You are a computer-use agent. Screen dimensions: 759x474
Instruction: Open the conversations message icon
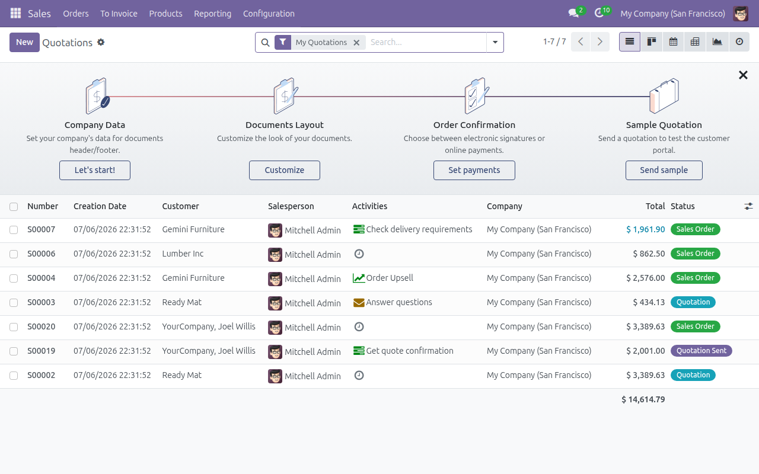click(573, 13)
